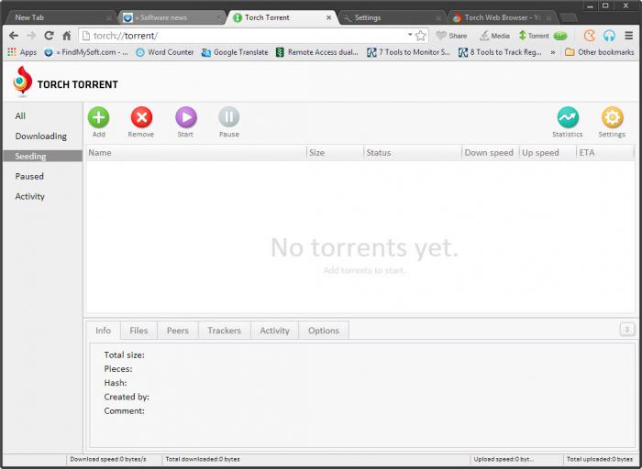Image resolution: width=642 pixels, height=469 pixels.
Task: Click the purple Start icon
Action: point(186,118)
